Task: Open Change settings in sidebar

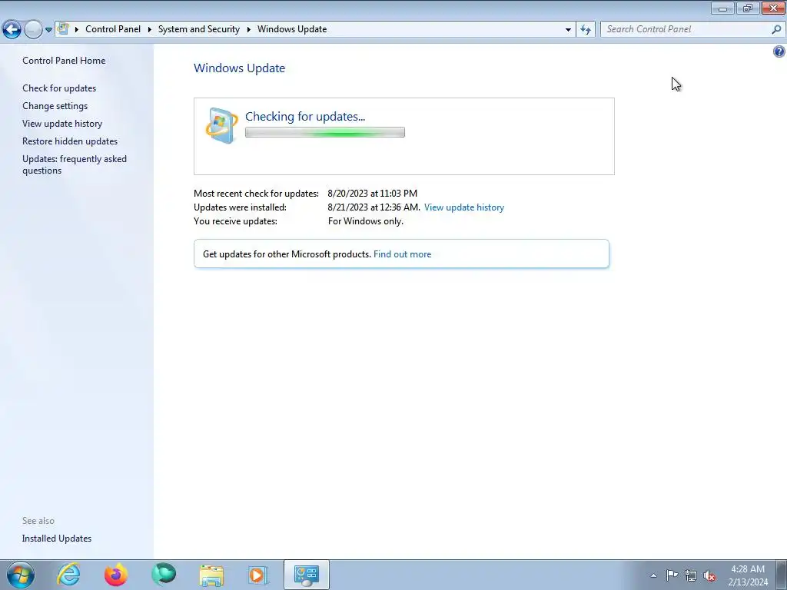Action: click(55, 106)
